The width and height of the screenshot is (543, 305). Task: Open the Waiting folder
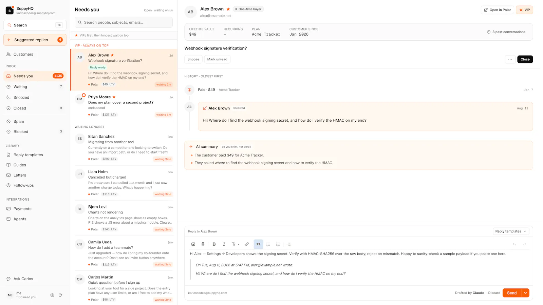point(35,87)
